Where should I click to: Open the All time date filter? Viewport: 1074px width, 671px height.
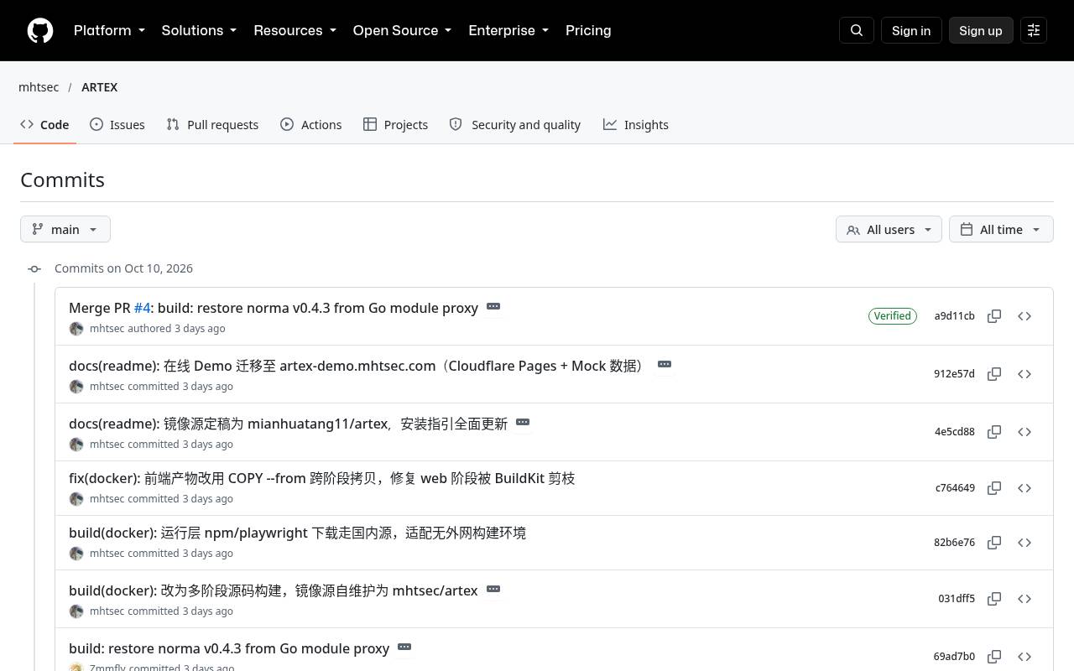[1001, 229]
